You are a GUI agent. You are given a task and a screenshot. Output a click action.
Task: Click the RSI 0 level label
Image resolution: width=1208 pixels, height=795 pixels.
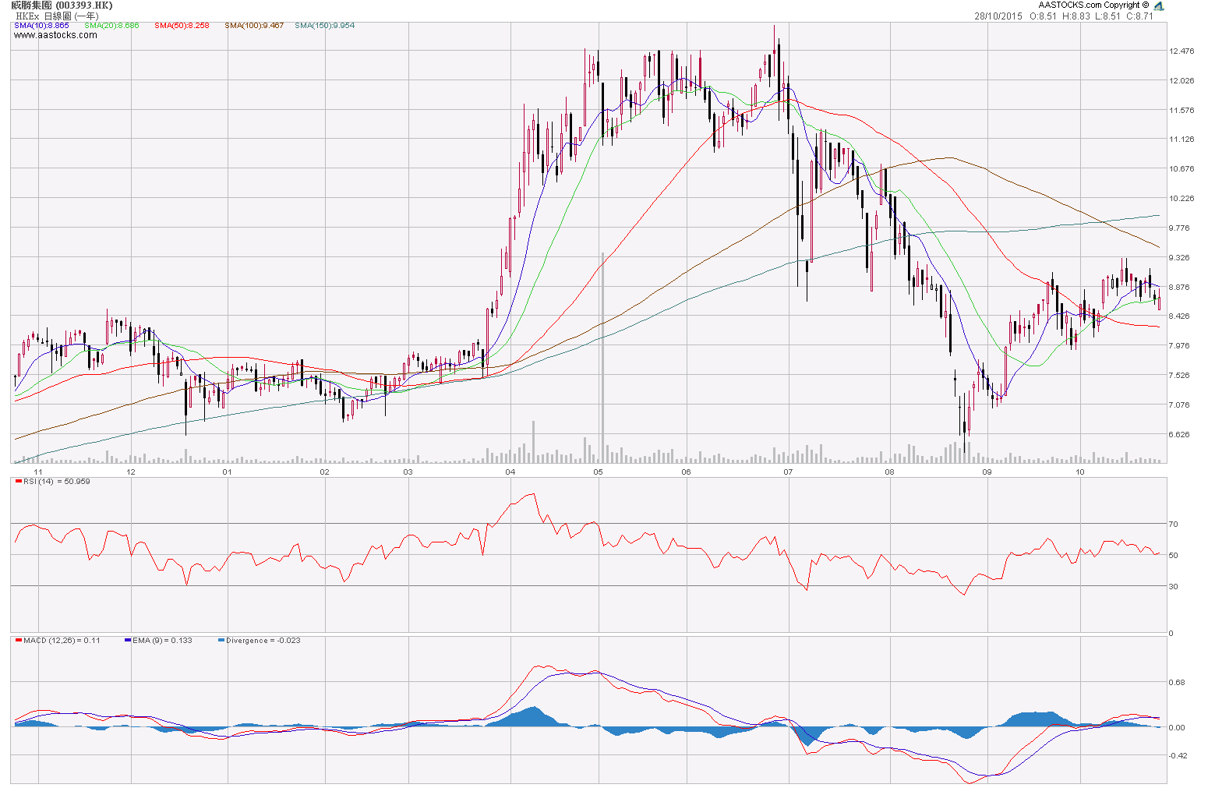coord(1171,634)
